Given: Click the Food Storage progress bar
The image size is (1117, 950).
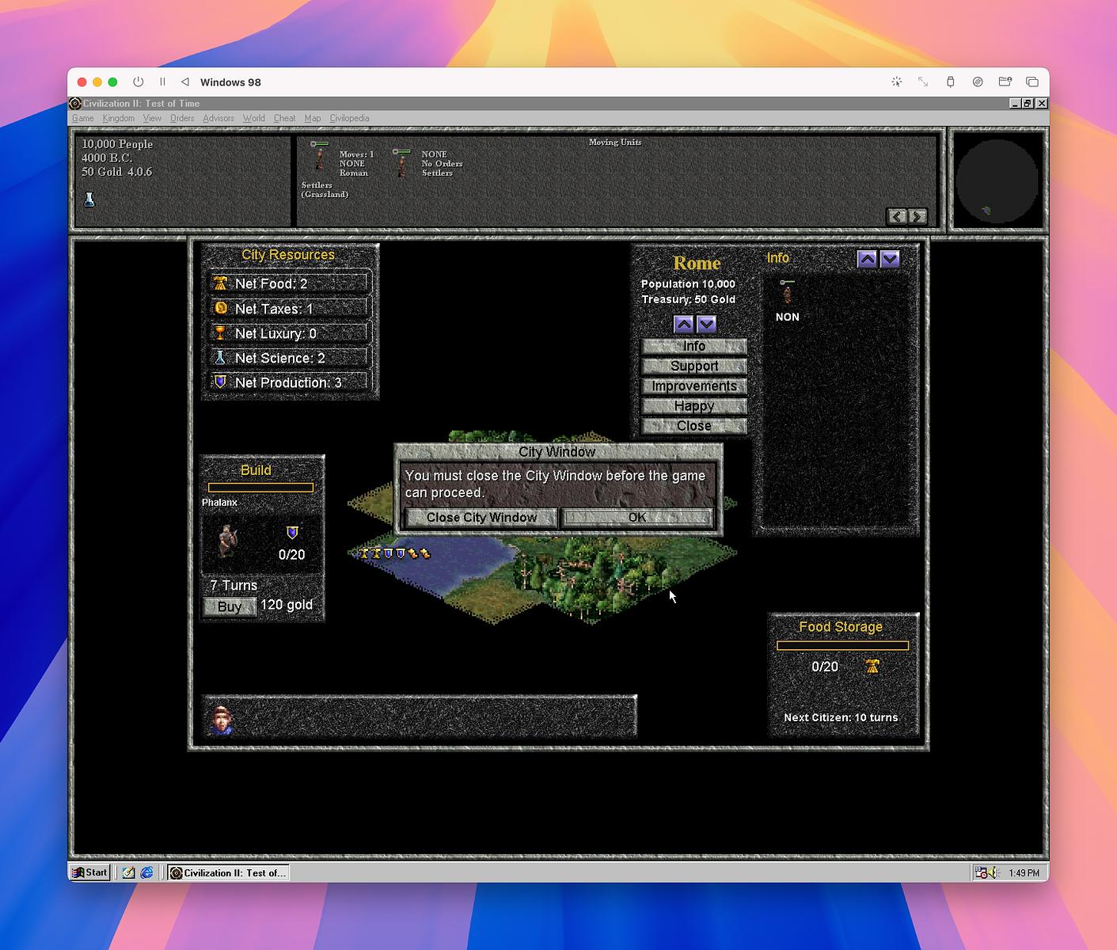Looking at the screenshot, I should (x=842, y=645).
